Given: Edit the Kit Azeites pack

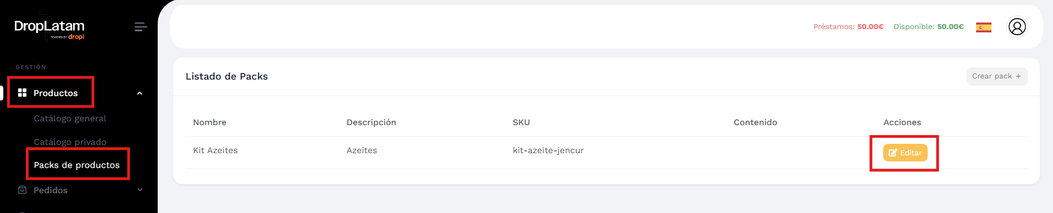Looking at the screenshot, I should click(905, 153).
